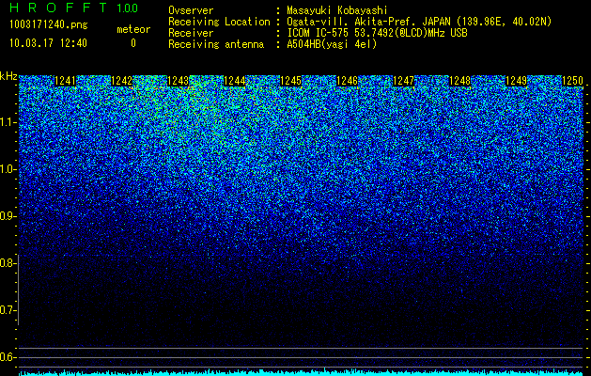Click the 1242 time marker label
591x376 pixels.
(x=122, y=81)
